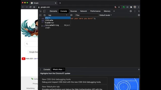Open DevTools settings gear

[x=131, y=11]
